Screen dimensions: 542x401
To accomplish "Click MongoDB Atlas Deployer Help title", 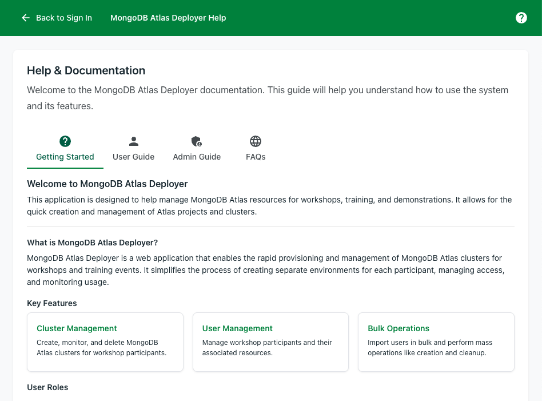I will pos(168,18).
